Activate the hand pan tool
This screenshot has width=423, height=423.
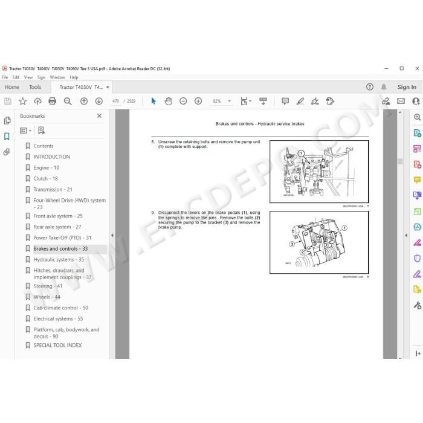(x=169, y=101)
